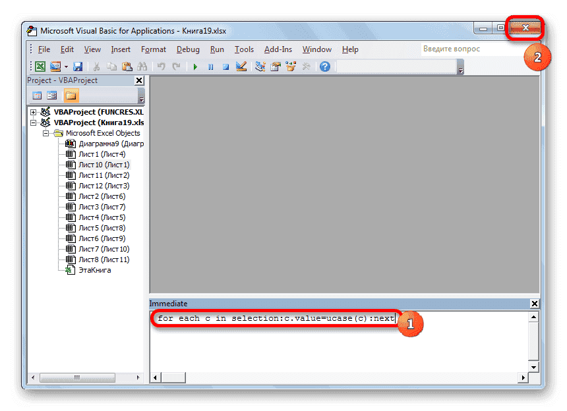The image size is (567, 411).
Task: Collapse the Microsoft Excel Objects folder
Action: [x=45, y=133]
